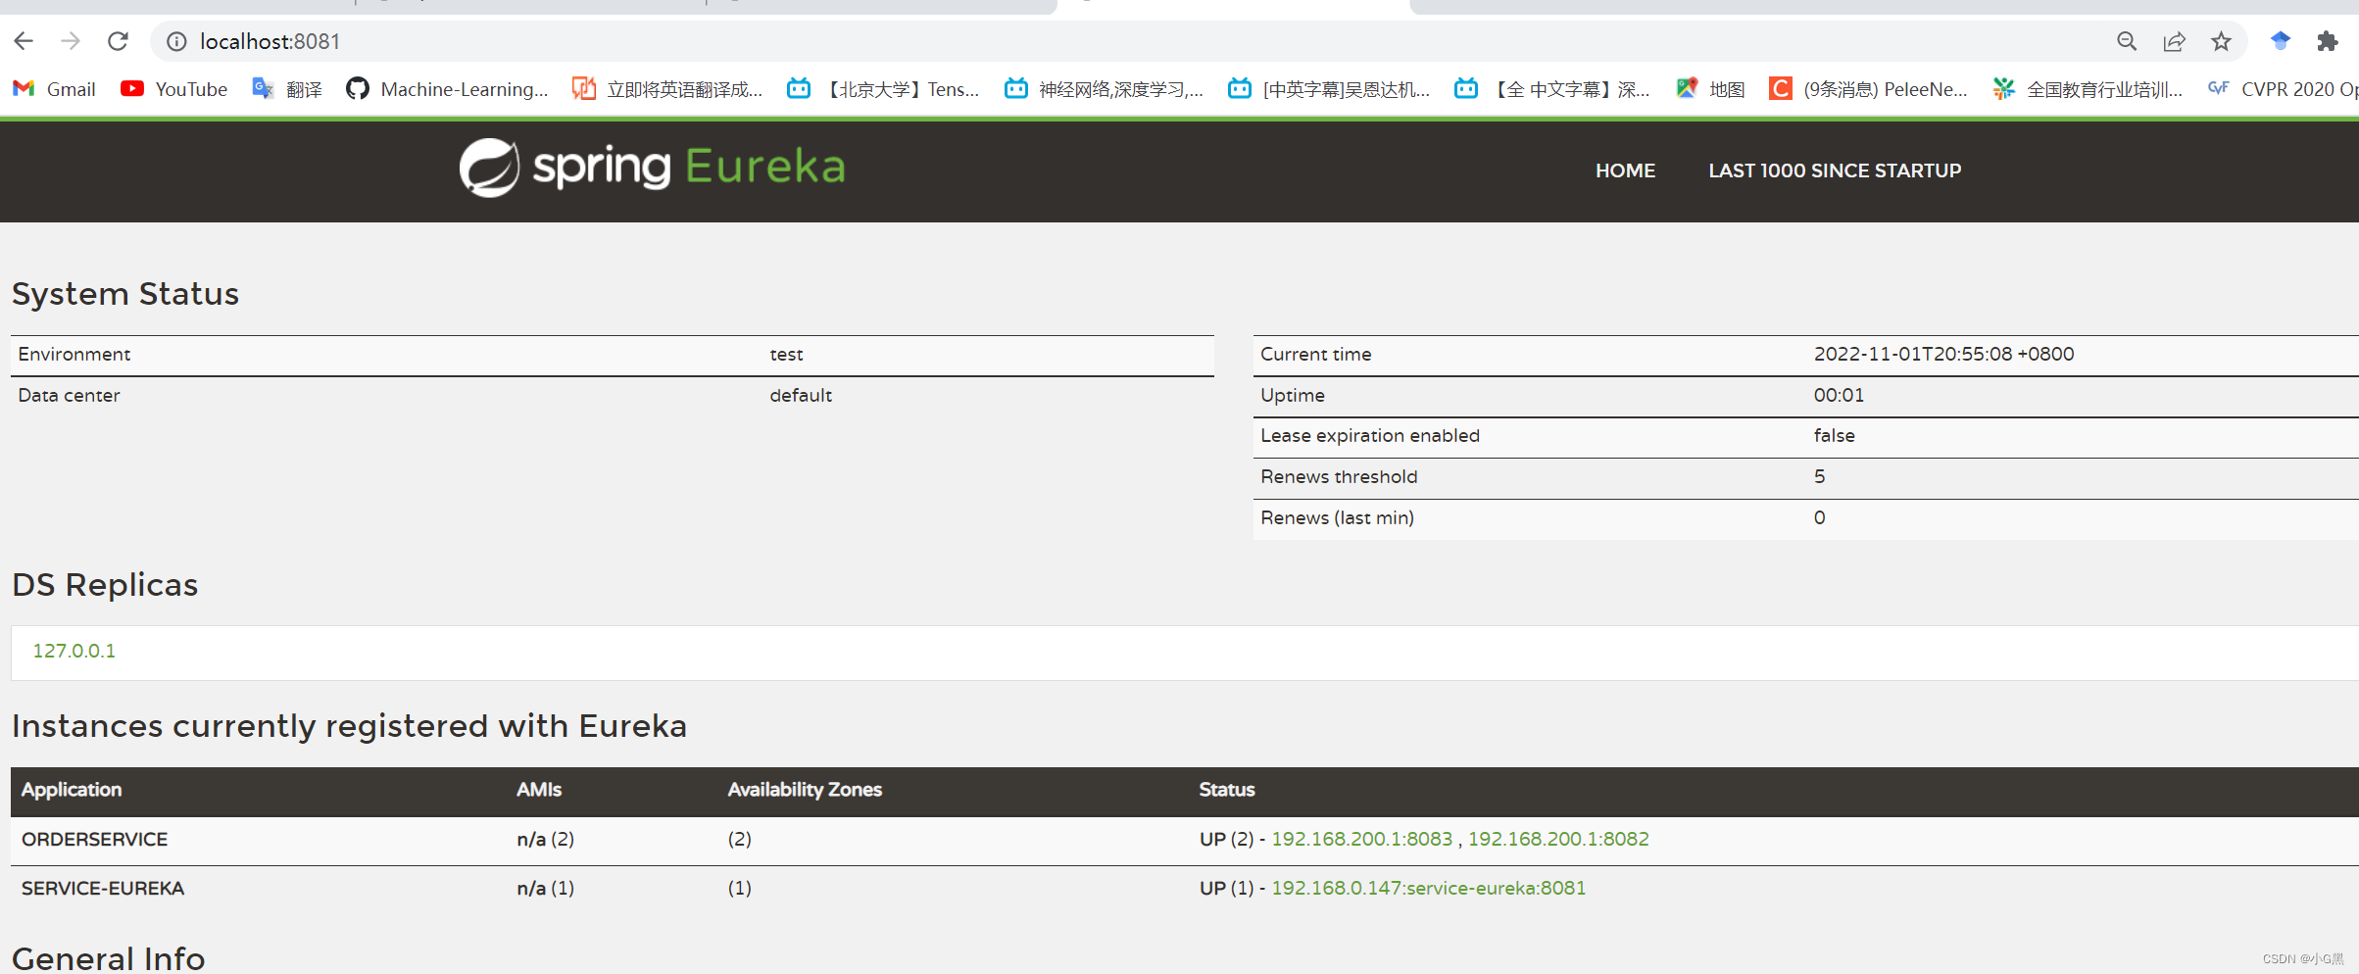This screenshot has width=2359, height=974.
Task: Click current time value 2022-11-01T20:55:08 +0800
Action: (x=1943, y=354)
